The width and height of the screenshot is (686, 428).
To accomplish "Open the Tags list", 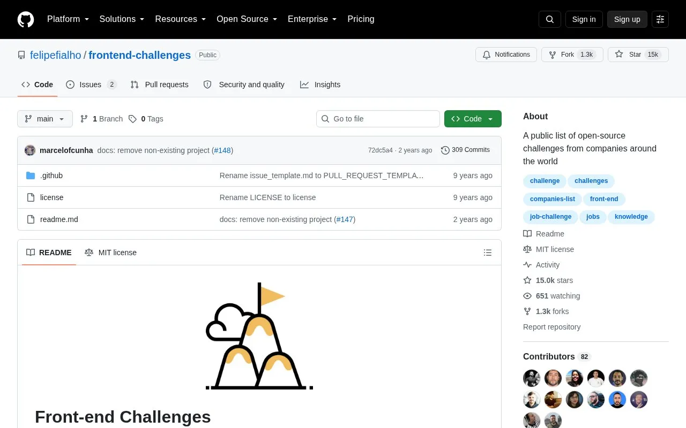I will click(x=146, y=119).
